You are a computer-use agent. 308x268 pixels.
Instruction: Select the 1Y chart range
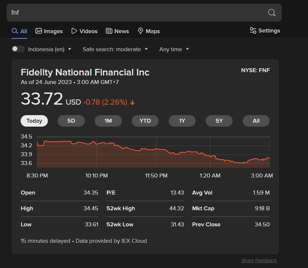pyautogui.click(x=182, y=121)
